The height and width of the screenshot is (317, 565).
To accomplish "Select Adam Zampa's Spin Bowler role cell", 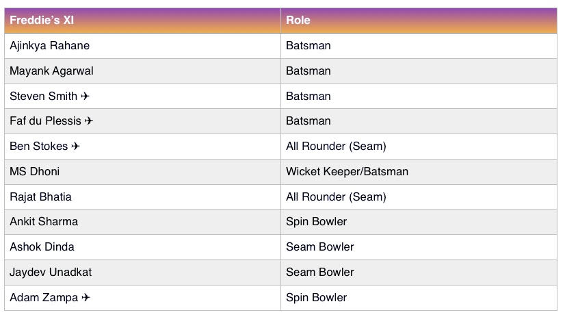I will [419, 298].
